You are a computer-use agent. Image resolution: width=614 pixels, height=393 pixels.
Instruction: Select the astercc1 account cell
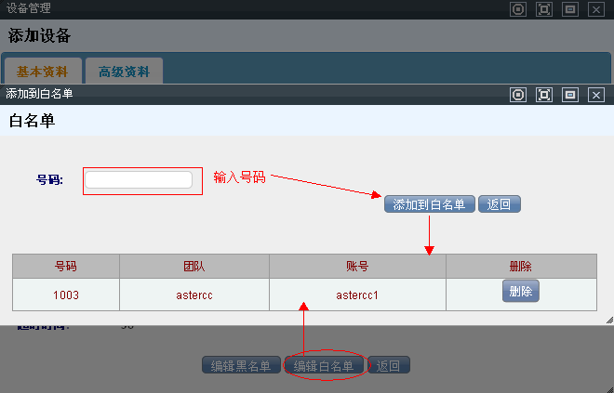click(357, 295)
